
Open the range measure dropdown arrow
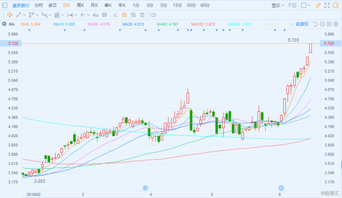pos(76,15)
